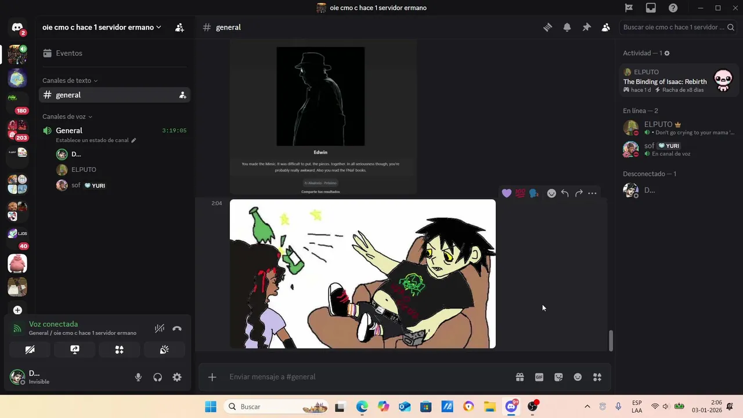
Task: Open the sticker picker
Action: pyautogui.click(x=558, y=377)
